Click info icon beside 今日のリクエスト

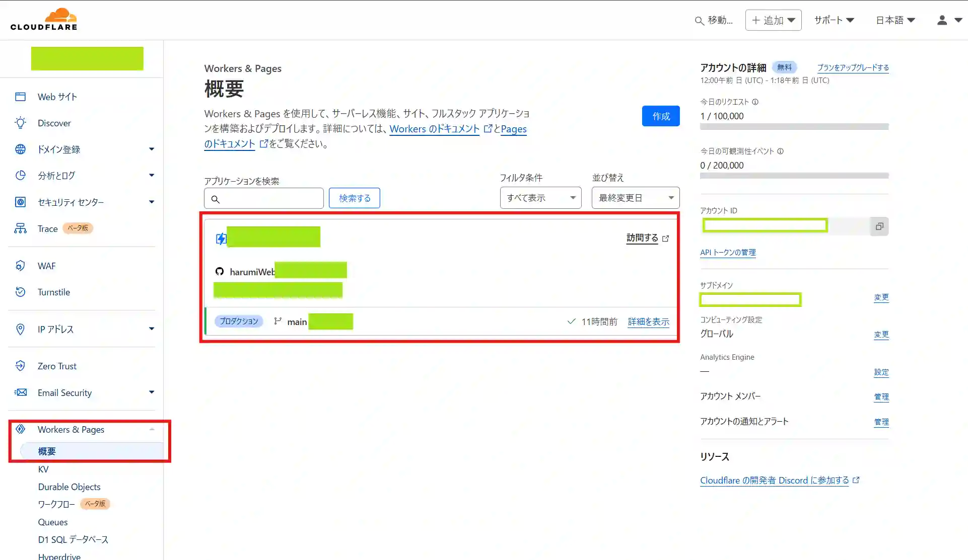[755, 102]
